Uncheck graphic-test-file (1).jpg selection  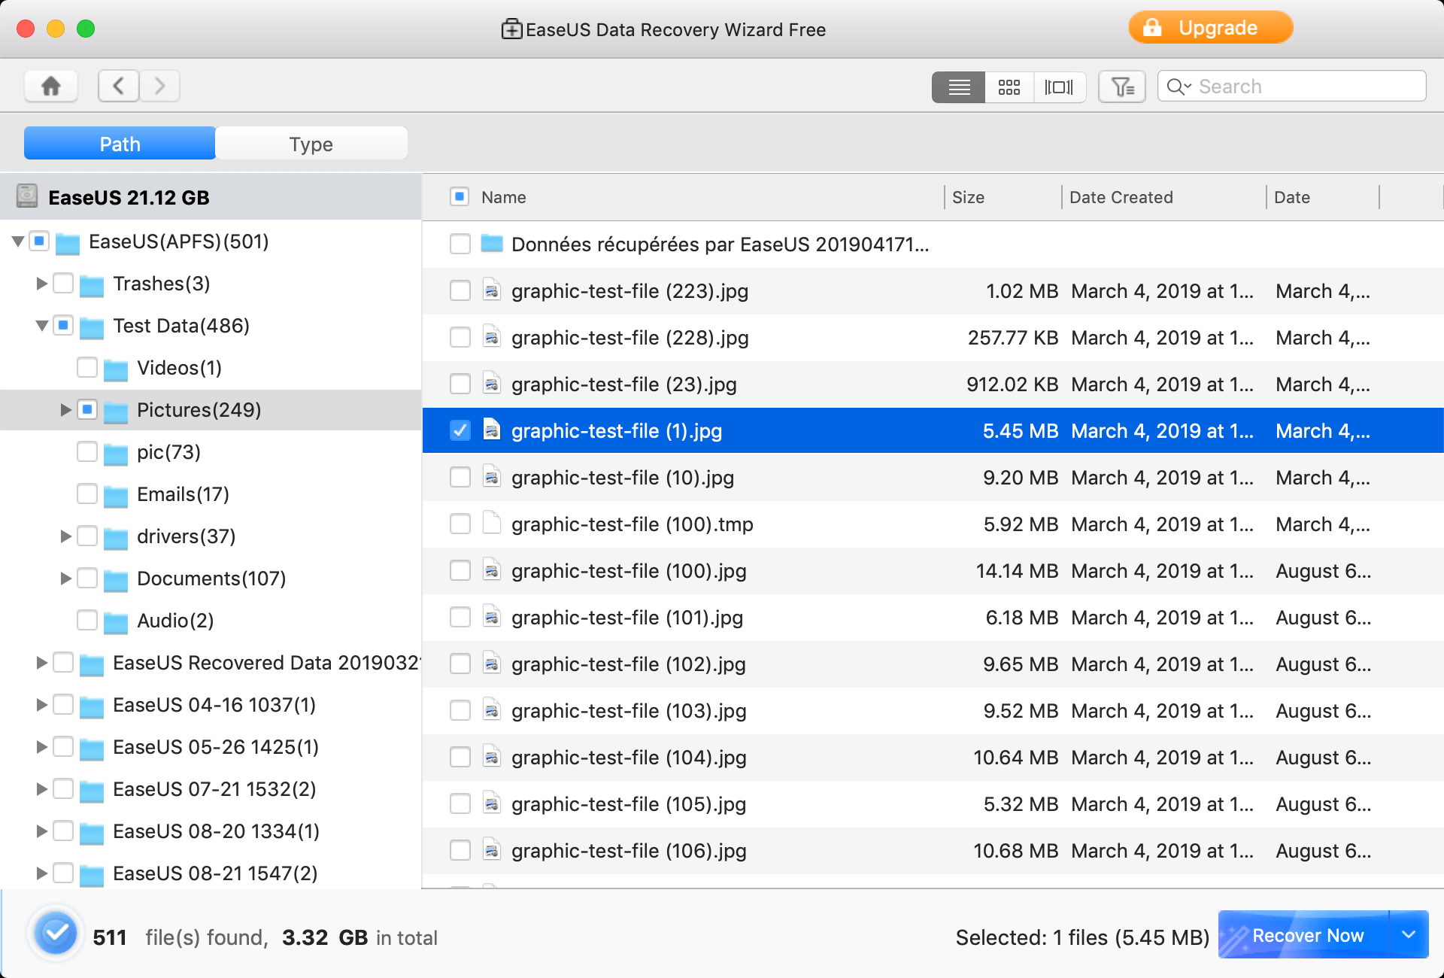pos(460,430)
